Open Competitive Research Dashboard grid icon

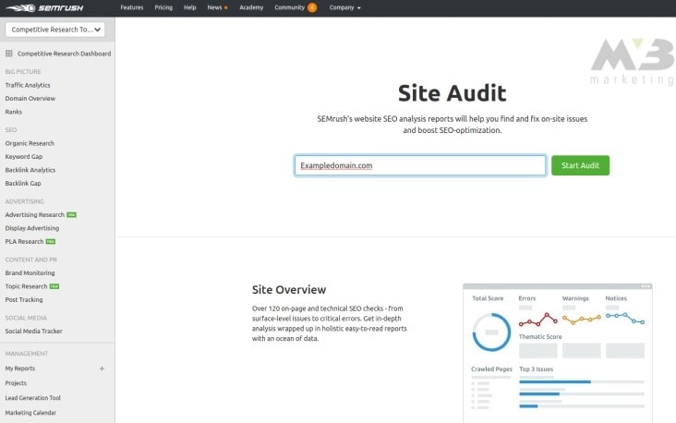9,54
